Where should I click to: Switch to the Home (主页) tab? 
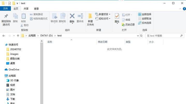tap(16, 9)
